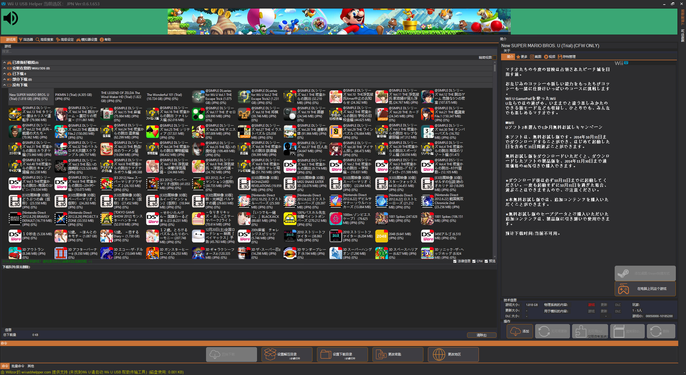Viewport: 686px width, 375px height.
Task: Click the 添加 cloud download button
Action: (x=520, y=331)
